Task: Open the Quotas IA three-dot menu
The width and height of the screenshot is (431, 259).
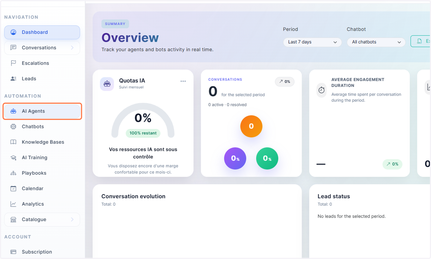Action: [x=183, y=81]
